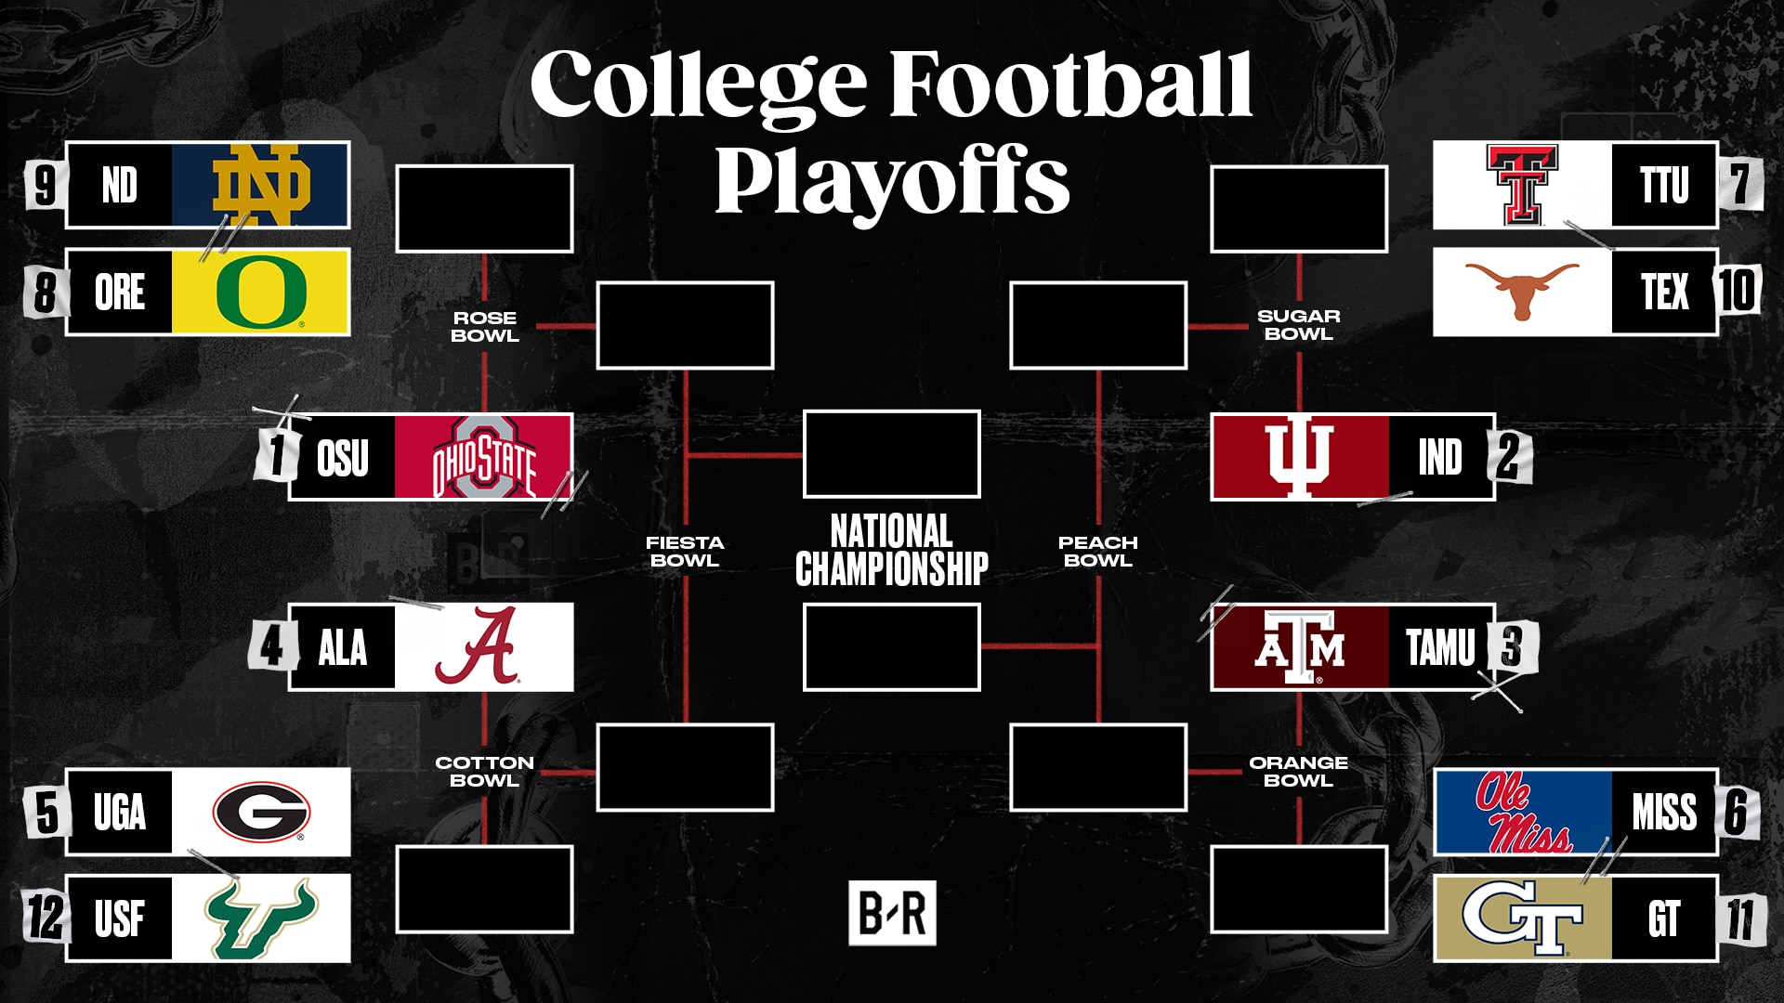Click the Indiana IU trident logo
The width and height of the screenshot is (1784, 1003).
coord(1299,457)
